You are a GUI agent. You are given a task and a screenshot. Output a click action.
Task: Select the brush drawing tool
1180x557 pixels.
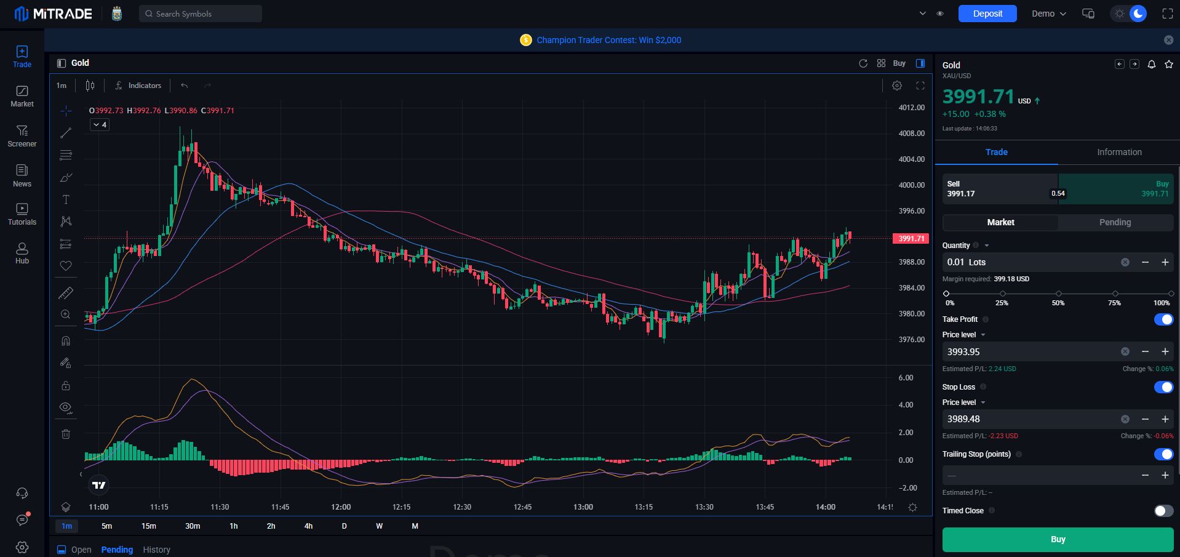(x=66, y=177)
